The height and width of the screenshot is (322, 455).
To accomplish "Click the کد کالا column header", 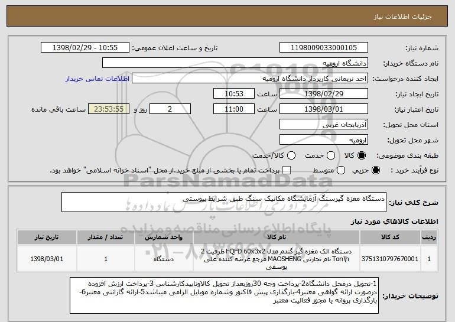I will click(x=390, y=238).
